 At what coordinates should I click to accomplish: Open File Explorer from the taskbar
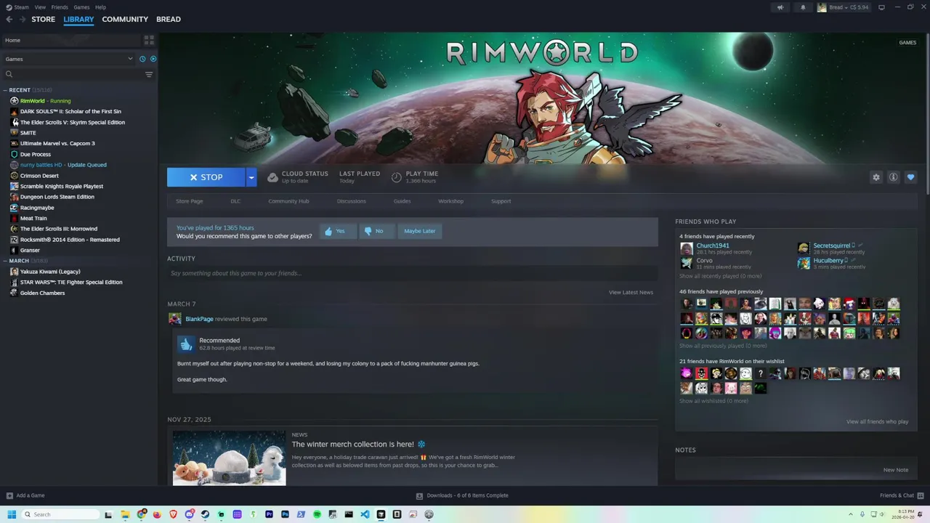tap(125, 514)
